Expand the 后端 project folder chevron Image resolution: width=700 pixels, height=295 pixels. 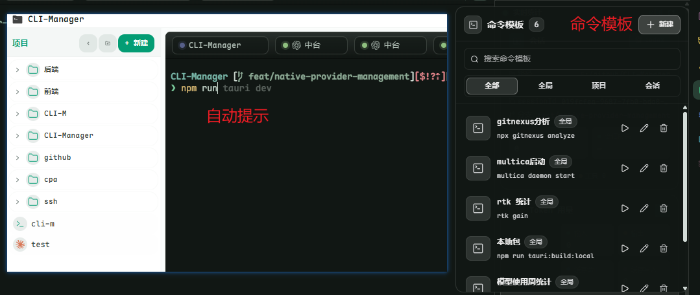18,70
